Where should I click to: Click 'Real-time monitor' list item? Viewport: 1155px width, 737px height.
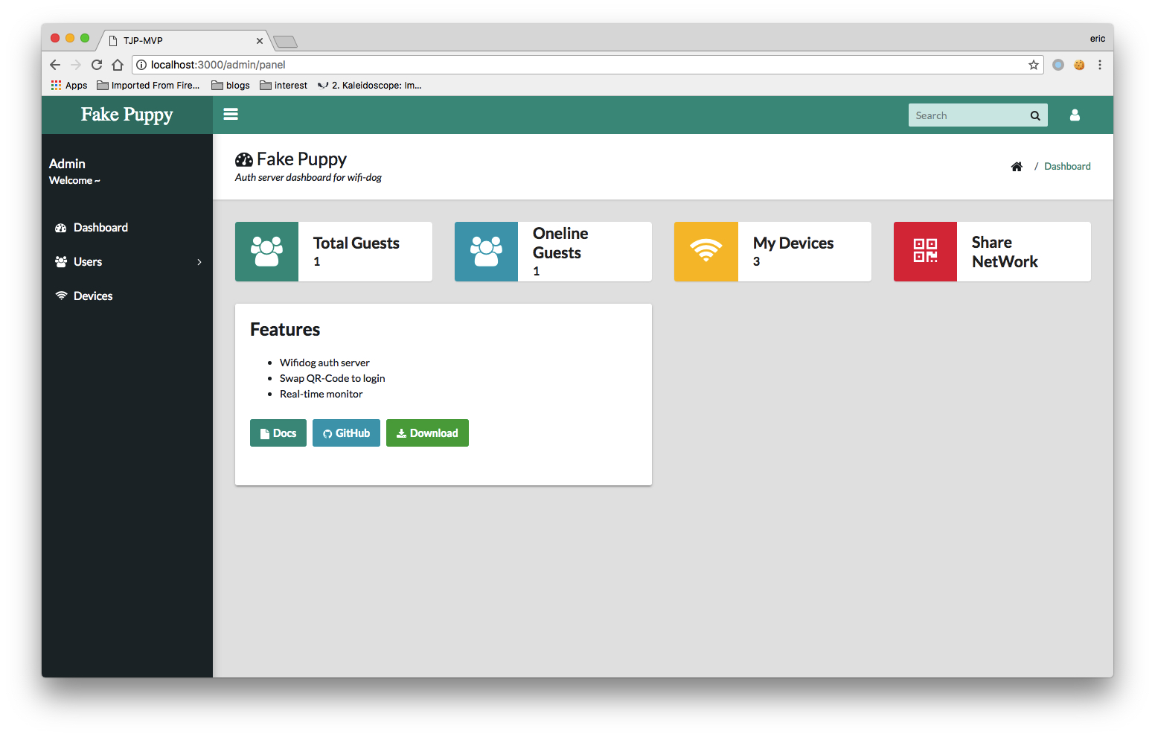321,394
